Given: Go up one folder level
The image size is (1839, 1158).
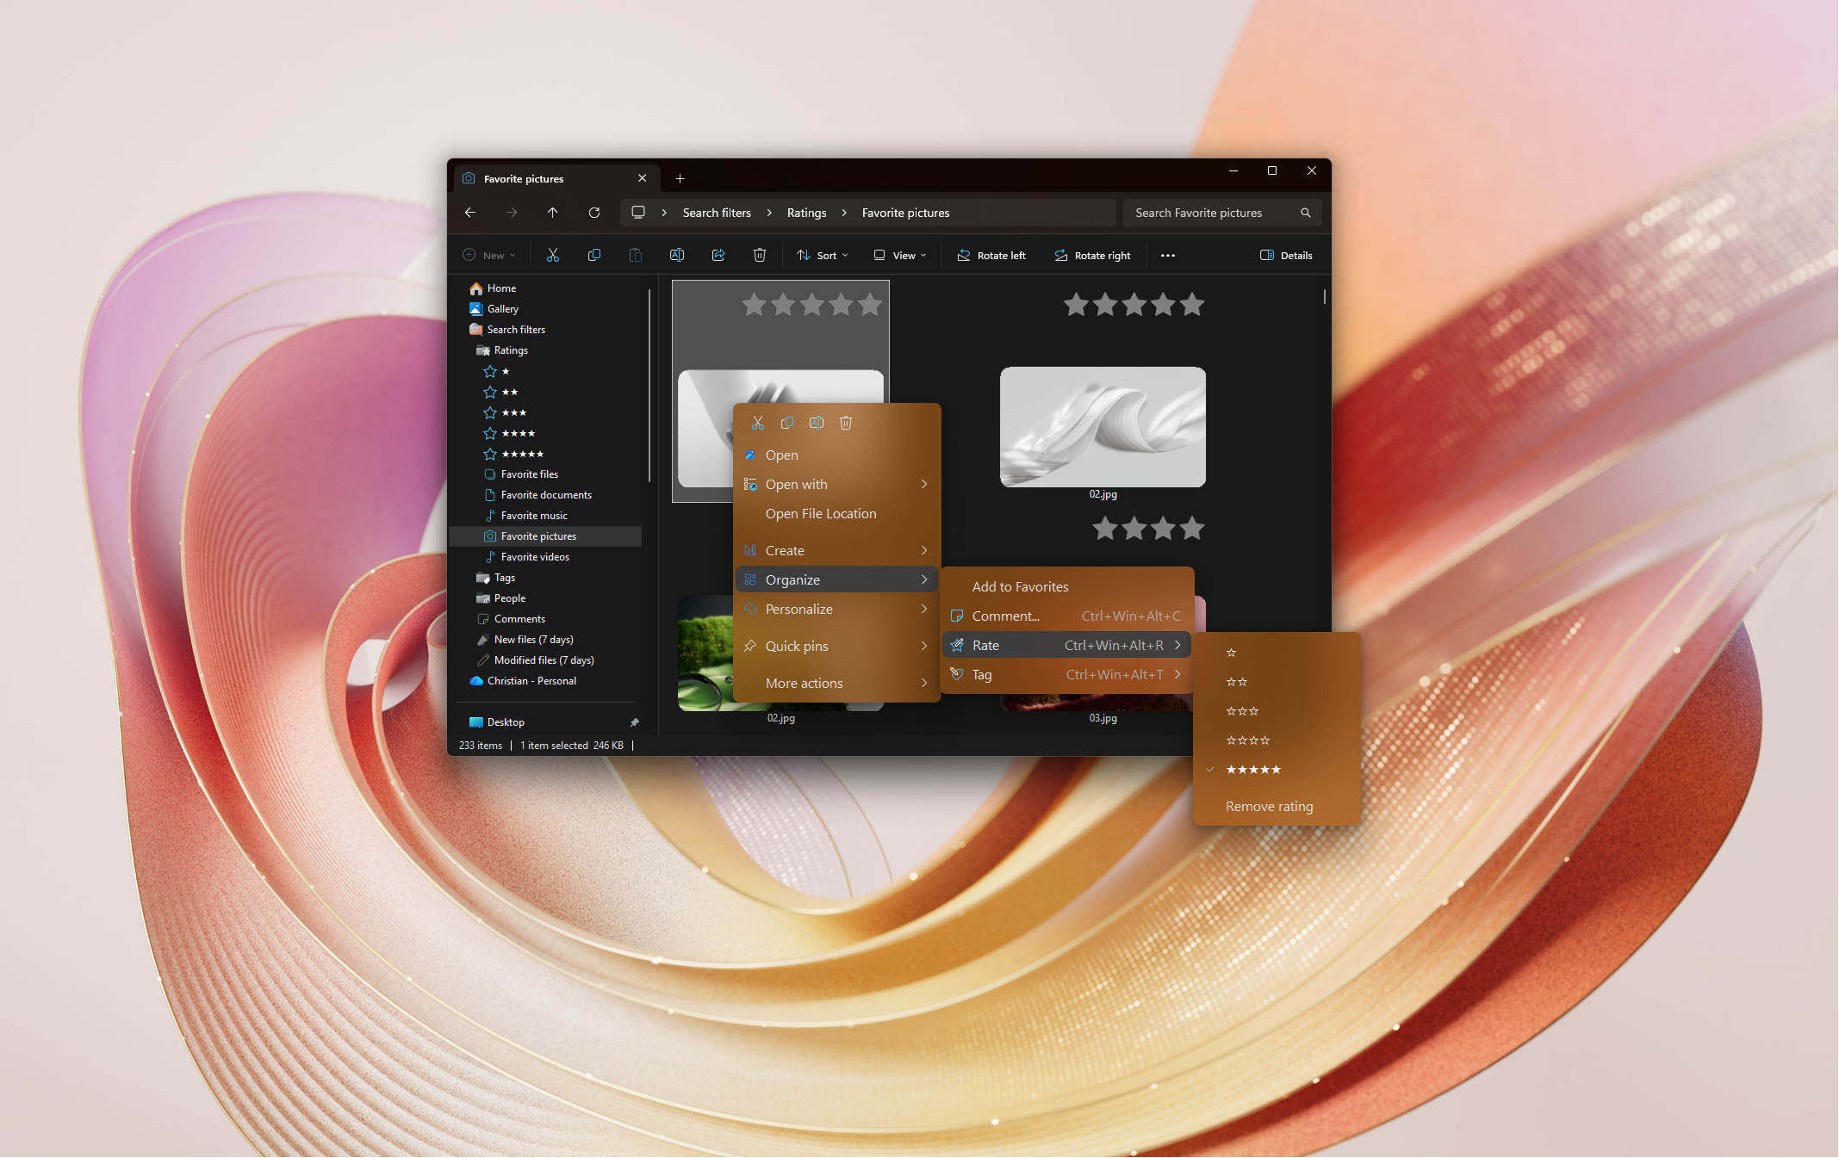Looking at the screenshot, I should 553,213.
